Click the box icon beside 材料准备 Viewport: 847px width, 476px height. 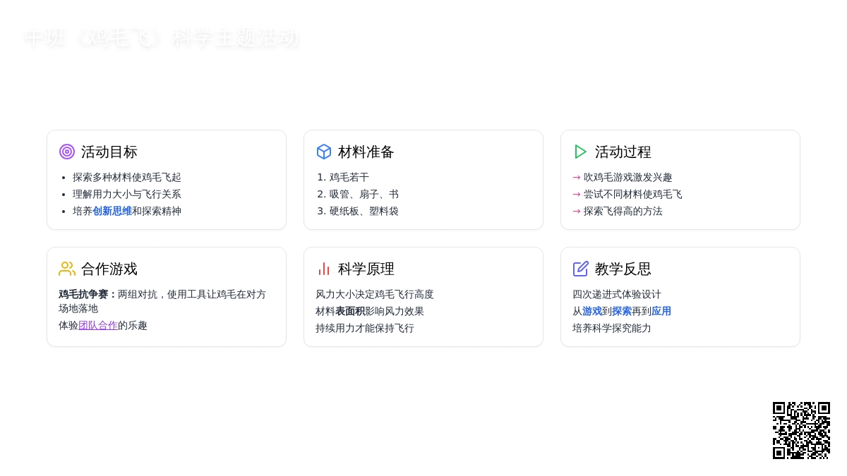(x=324, y=152)
